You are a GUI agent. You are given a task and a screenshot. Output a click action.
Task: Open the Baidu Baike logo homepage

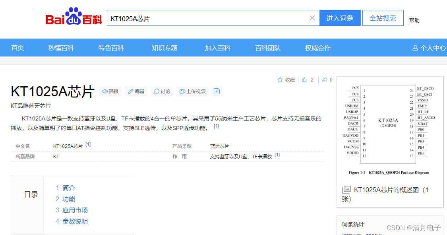click(74, 16)
